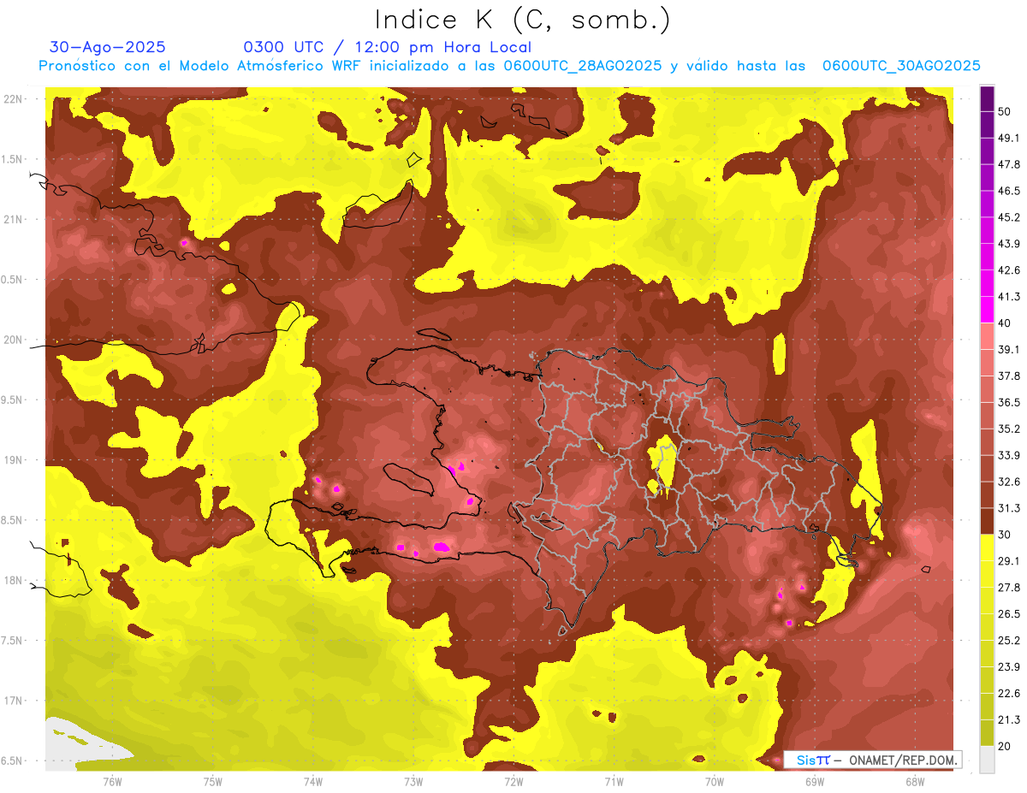Image resolution: width=1027 pixels, height=793 pixels.
Task: Click the initialization time '0600UTC_28AGO2025'
Action: pyautogui.click(x=582, y=66)
